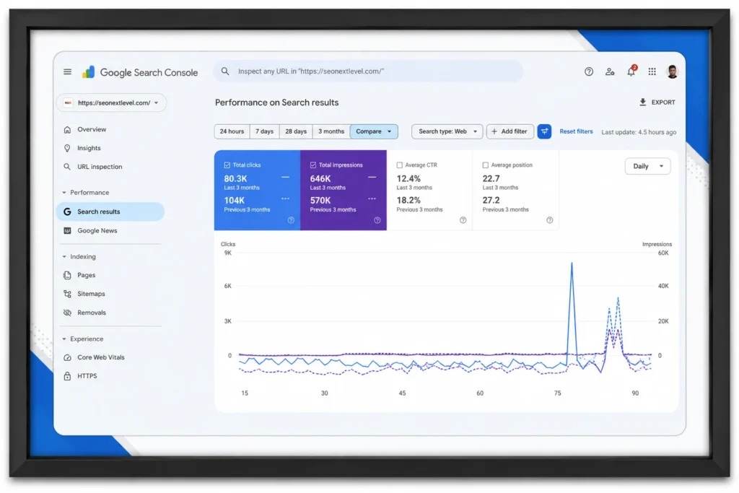Uncheck the Total impressions checkbox
Image resolution: width=739 pixels, height=493 pixels.
(x=313, y=165)
